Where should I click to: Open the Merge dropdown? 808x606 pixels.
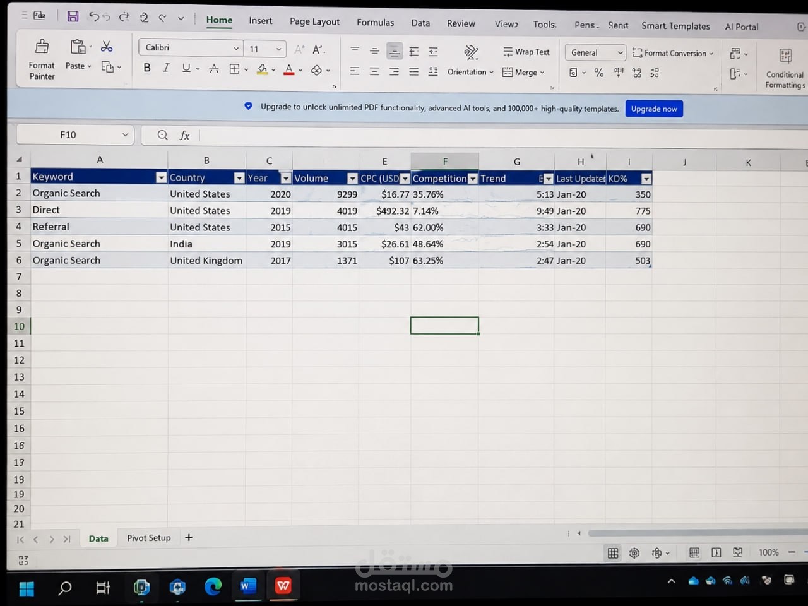tap(524, 73)
